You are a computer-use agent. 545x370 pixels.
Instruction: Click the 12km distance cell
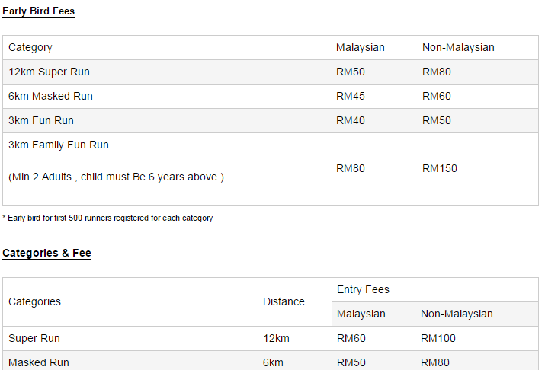pyautogui.click(x=276, y=338)
